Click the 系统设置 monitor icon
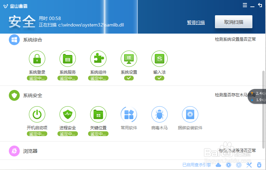Image resolution: width=266 pixels, height=170 pixels. [x=129, y=59]
